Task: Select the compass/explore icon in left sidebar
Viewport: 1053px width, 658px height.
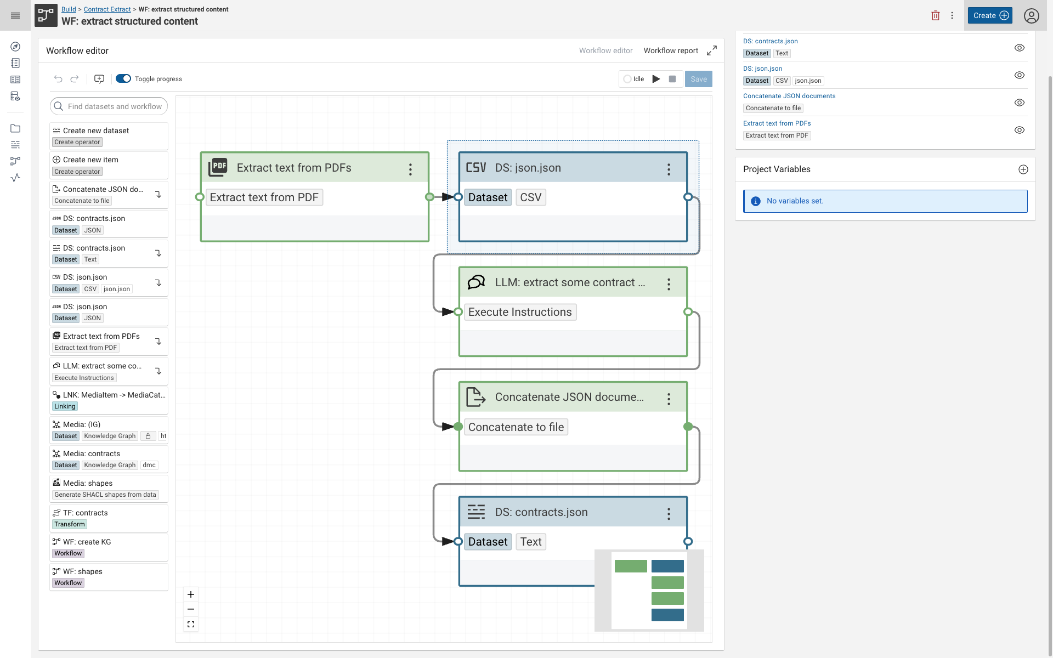Action: (x=15, y=47)
